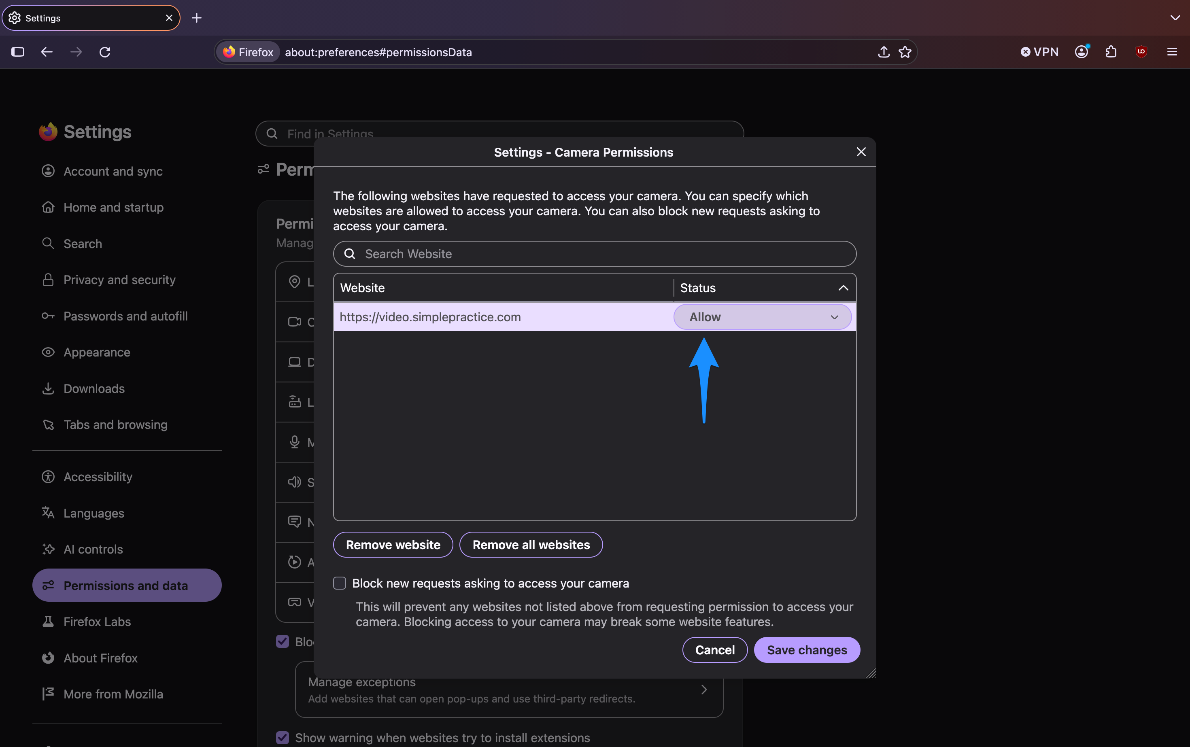The image size is (1190, 747).
Task: Click the Search Website field
Action: [x=595, y=254]
